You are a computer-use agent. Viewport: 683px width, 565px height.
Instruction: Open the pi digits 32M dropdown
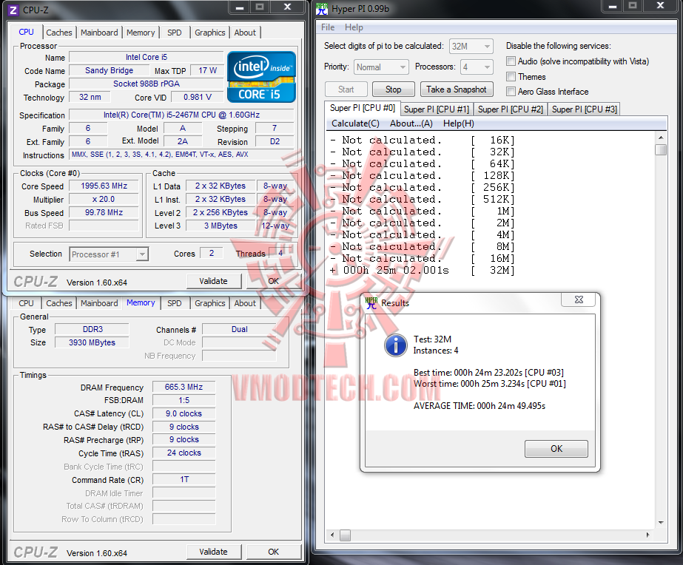[x=471, y=46]
